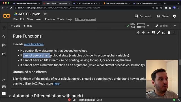The height and width of the screenshot is (102, 181).
Task: Open the Runtime menu
Action: (50, 19)
